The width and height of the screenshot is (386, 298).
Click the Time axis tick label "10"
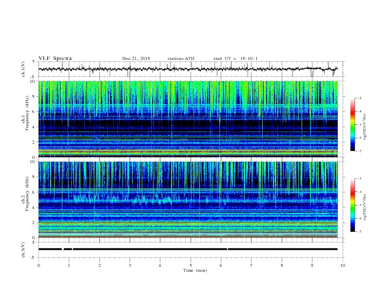pos(343,265)
